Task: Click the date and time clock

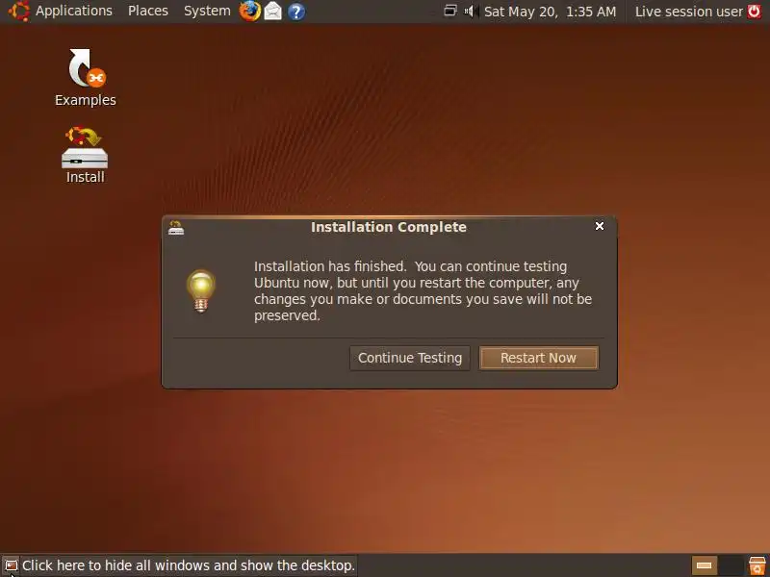Action: (550, 12)
